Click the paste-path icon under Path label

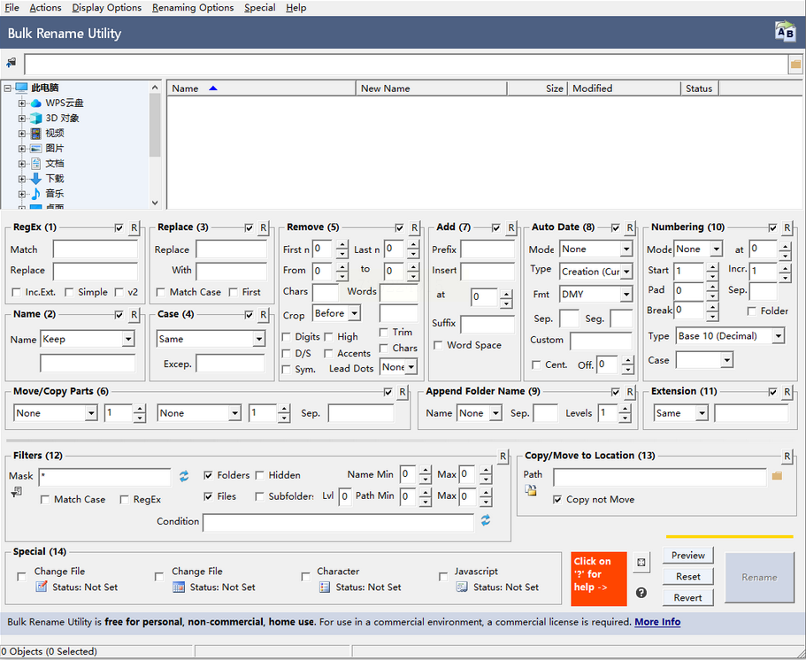pyautogui.click(x=531, y=490)
